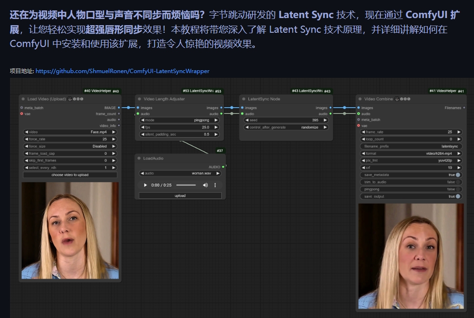Increase crf value with its right arrow
Viewport: 474px width, 318px height.
459,168
